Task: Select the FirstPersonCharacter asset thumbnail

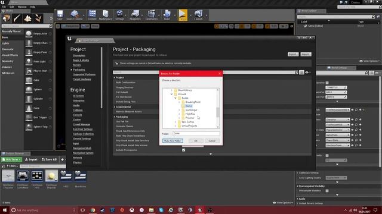Action: pyautogui.click(x=8, y=176)
